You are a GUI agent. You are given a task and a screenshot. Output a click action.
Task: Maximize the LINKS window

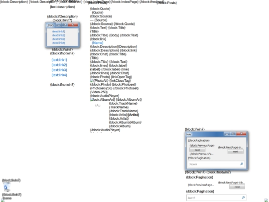[65, 25]
